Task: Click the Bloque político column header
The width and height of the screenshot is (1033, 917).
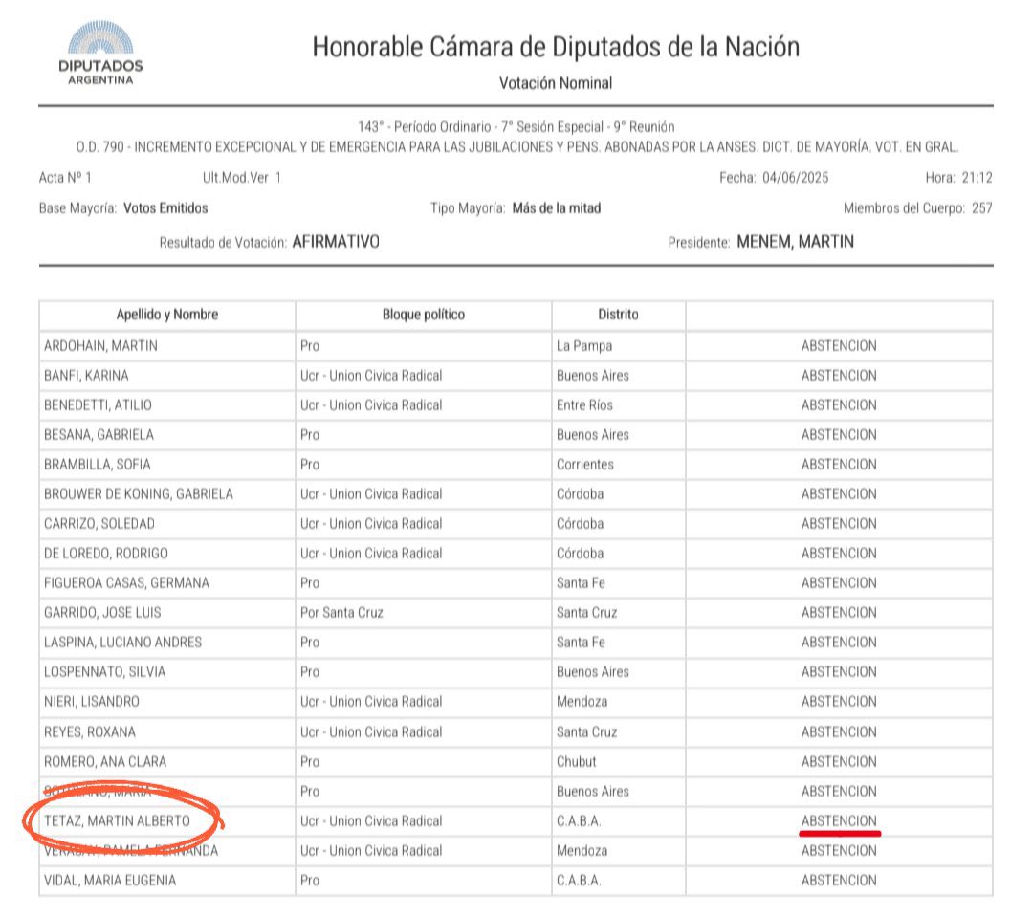Action: coord(424,314)
